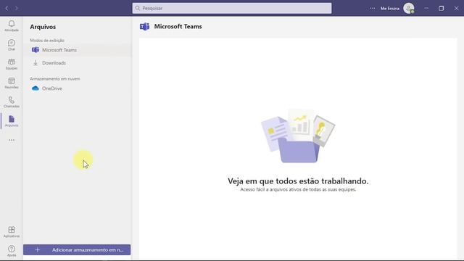Click the 'Armazenamento em nuvem' section label
The image size is (464, 261).
(x=55, y=79)
